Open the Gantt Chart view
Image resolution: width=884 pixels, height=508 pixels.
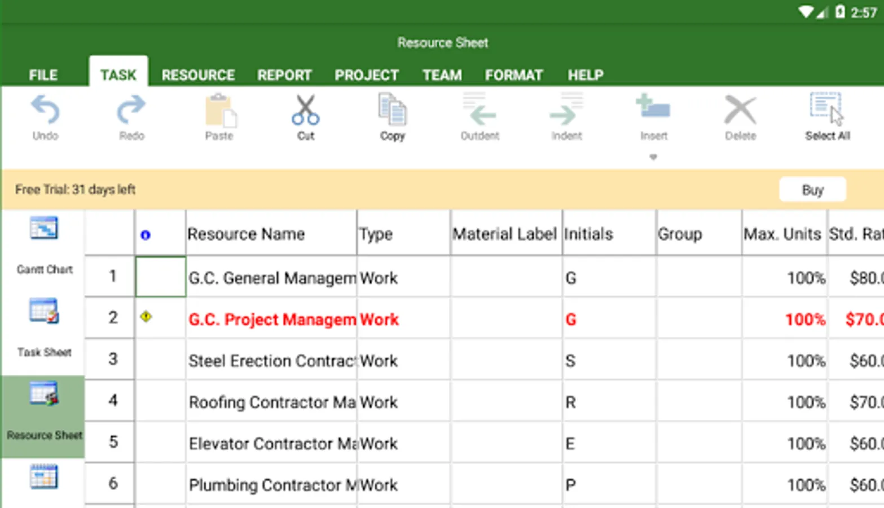pos(44,229)
